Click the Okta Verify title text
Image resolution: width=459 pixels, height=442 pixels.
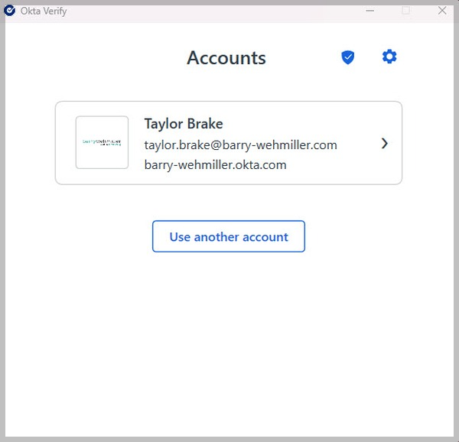pos(43,11)
